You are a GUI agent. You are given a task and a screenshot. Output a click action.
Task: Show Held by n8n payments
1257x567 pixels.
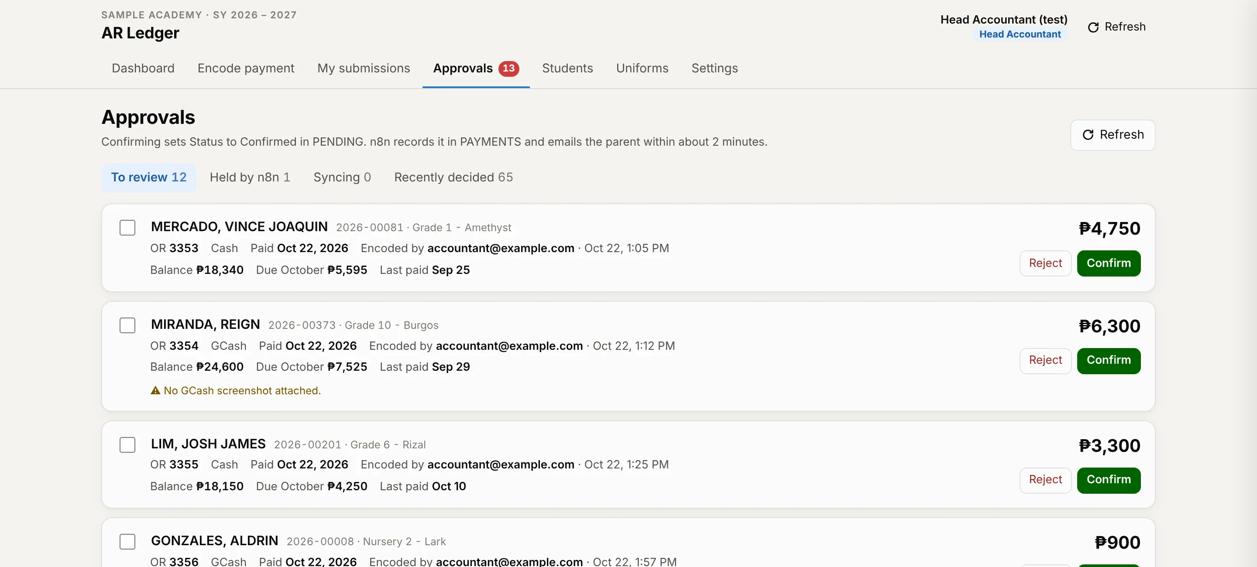point(250,178)
